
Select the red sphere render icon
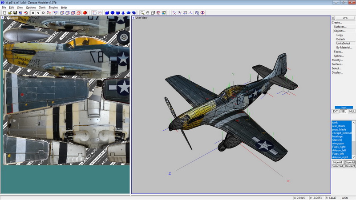tap(85, 13)
